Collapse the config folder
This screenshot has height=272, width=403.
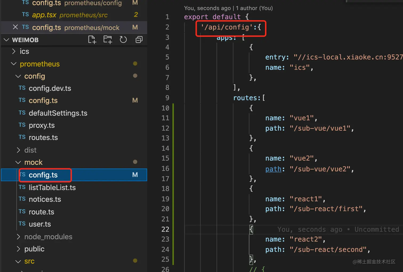point(18,76)
